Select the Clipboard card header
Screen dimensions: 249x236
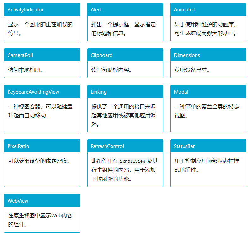click(125, 55)
